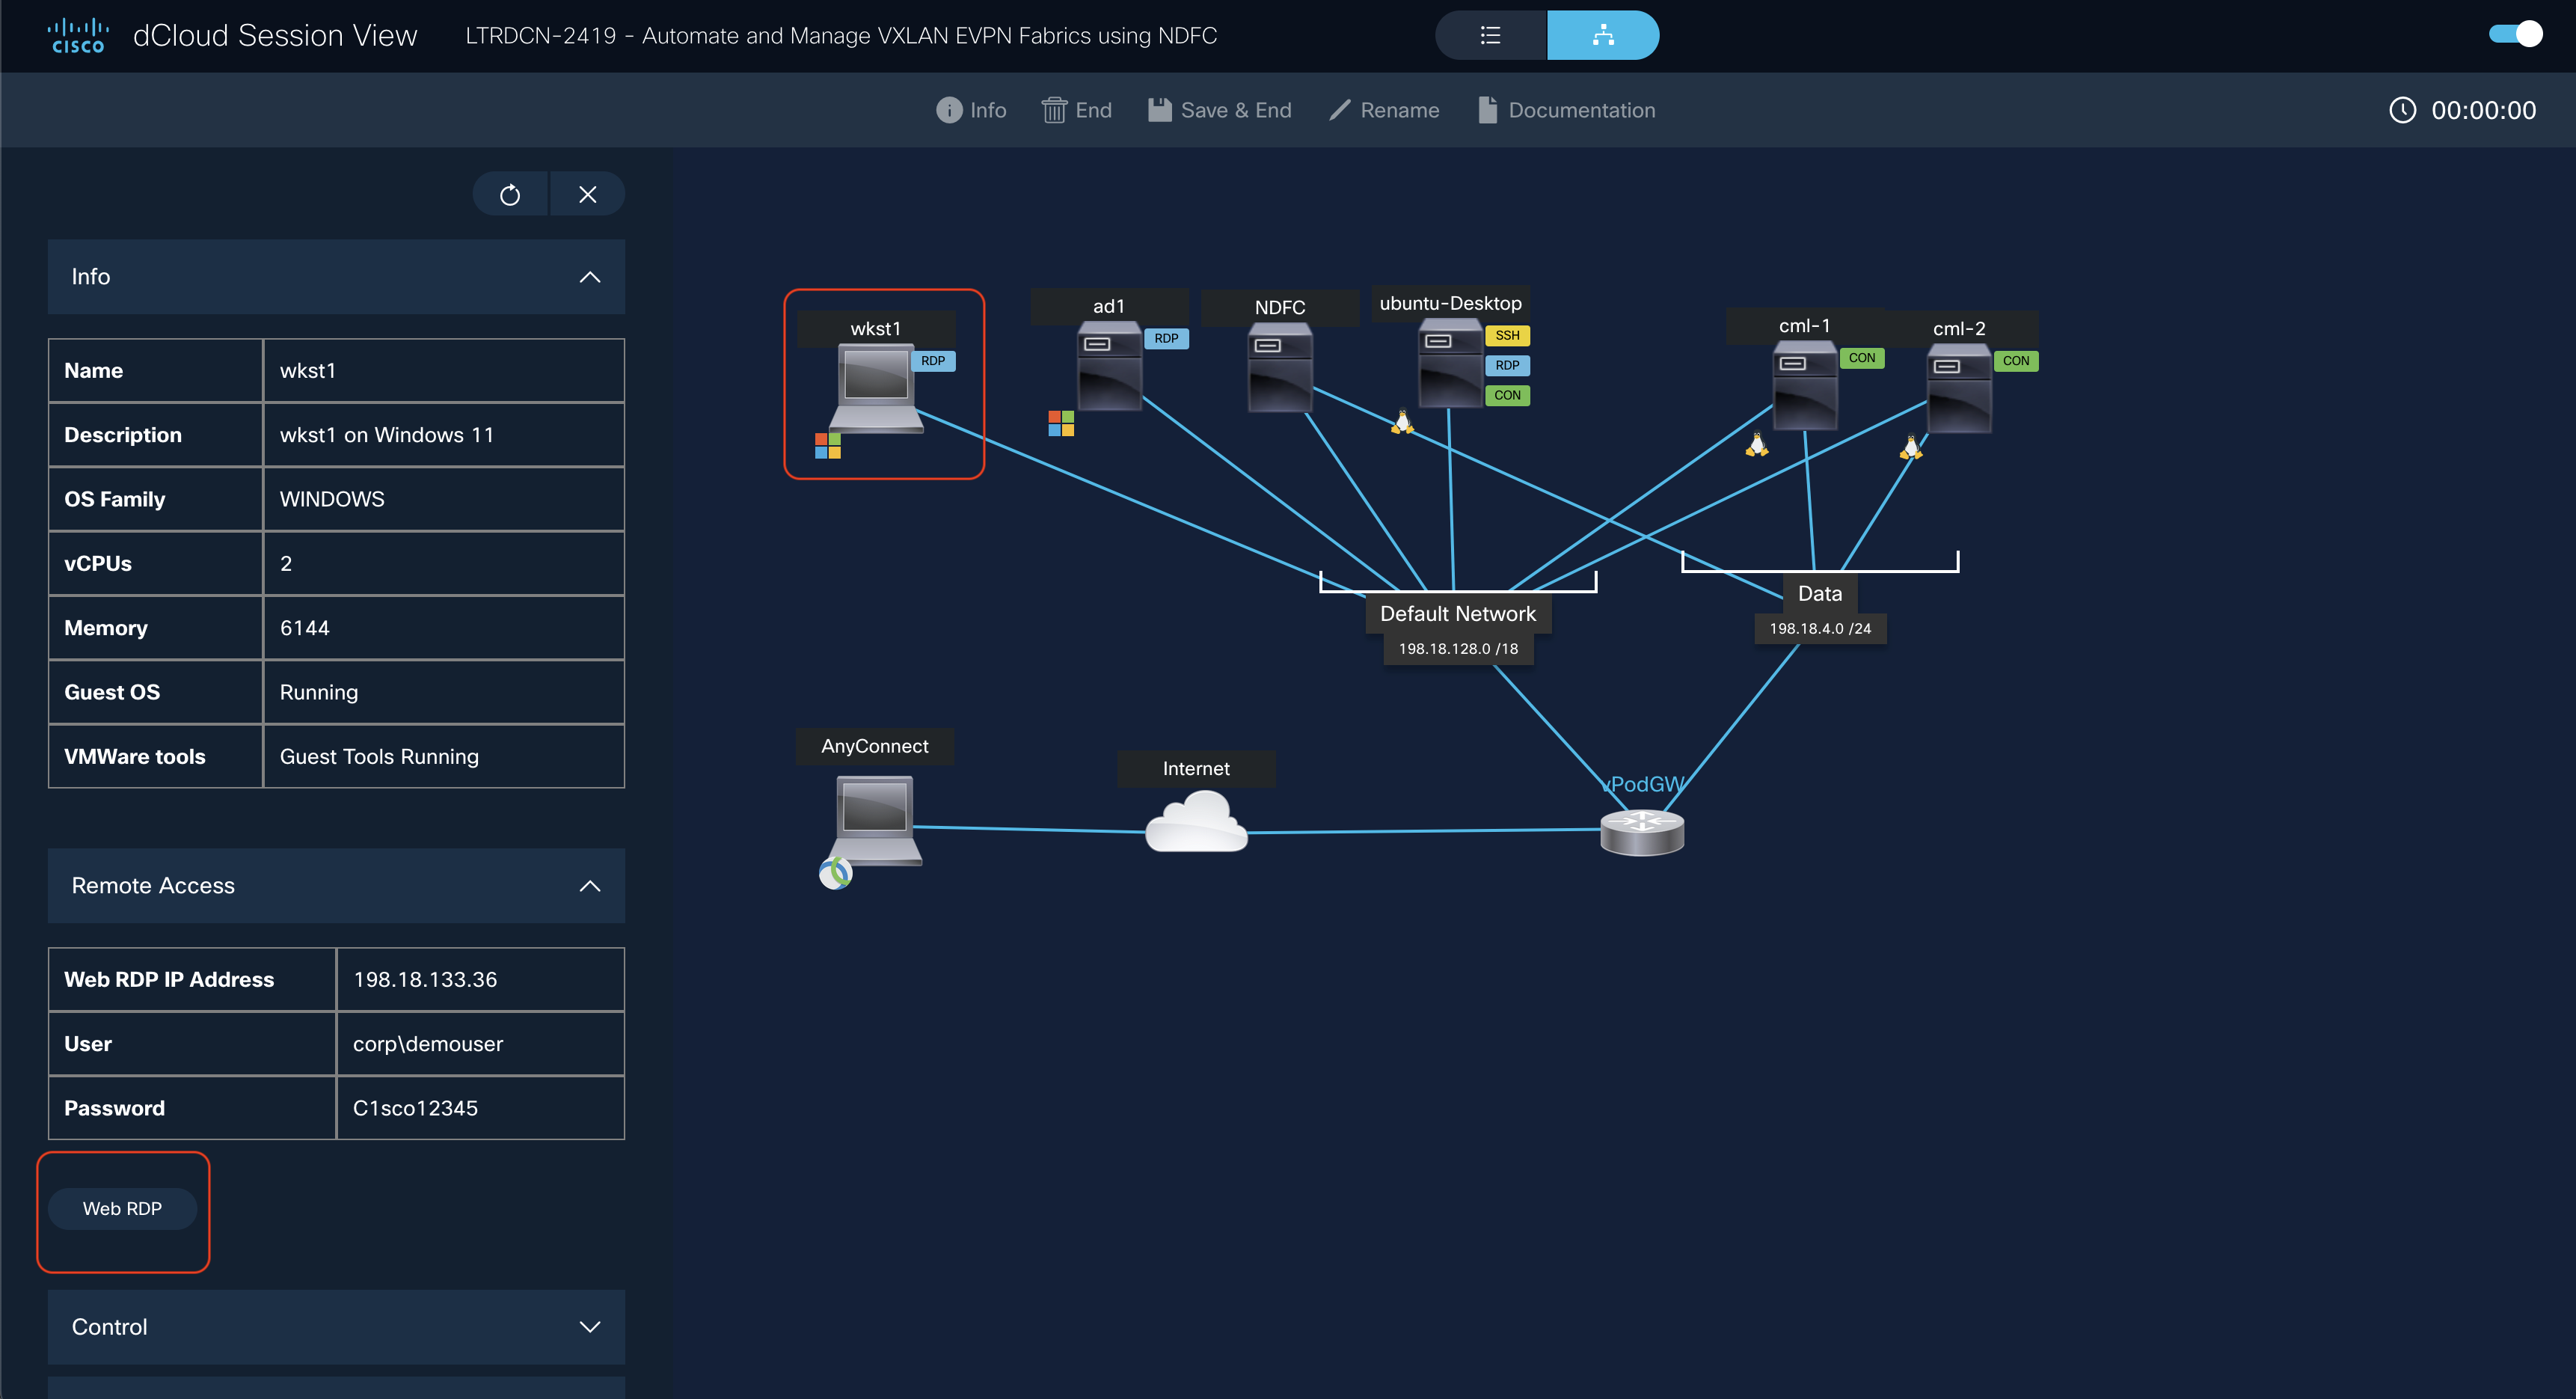Click the Linux penguin beside NDFC
2576x1399 pixels.
[1403, 422]
